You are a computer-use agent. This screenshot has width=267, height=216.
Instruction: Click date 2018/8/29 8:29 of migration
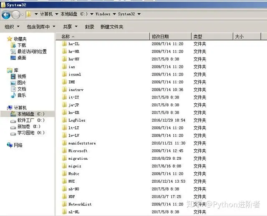pos(166,158)
